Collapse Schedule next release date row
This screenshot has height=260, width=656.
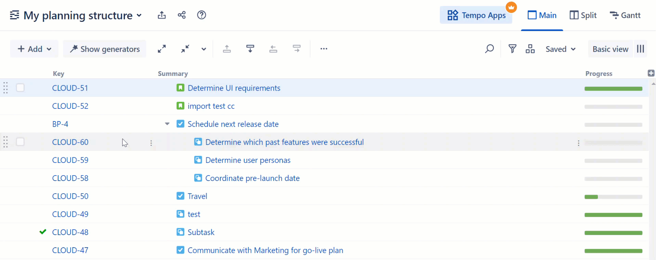coord(167,124)
